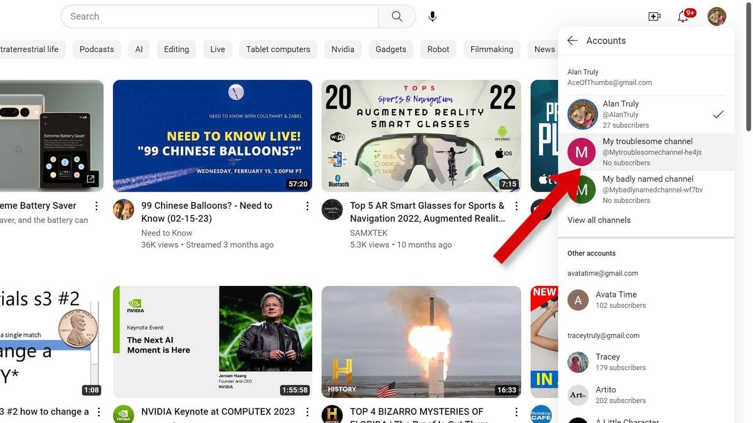Viewport: 753px width, 423px height.
Task: Open more options for NVIDIA Keynote video
Action: click(x=308, y=412)
